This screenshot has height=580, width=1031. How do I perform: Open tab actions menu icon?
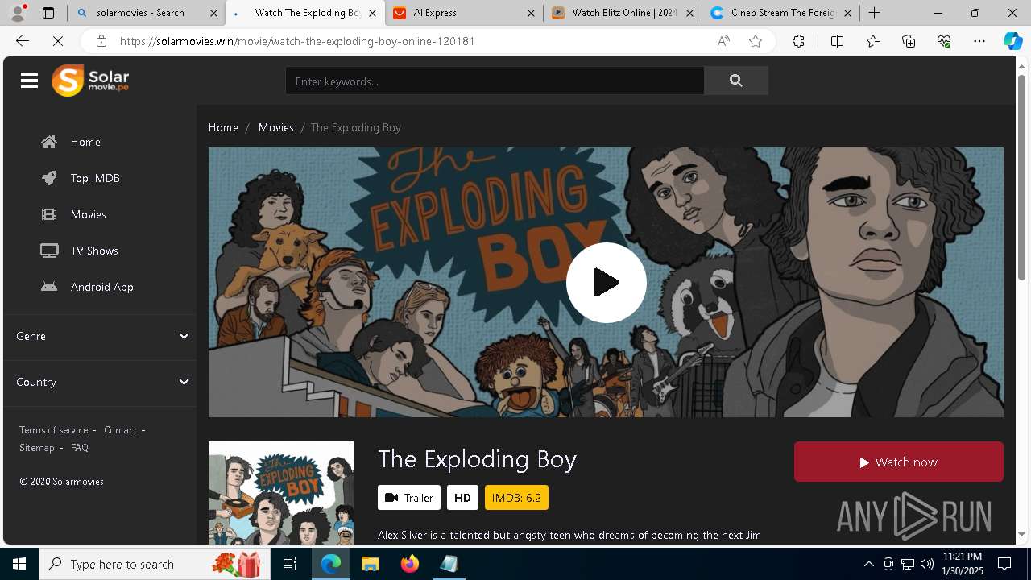point(48,13)
